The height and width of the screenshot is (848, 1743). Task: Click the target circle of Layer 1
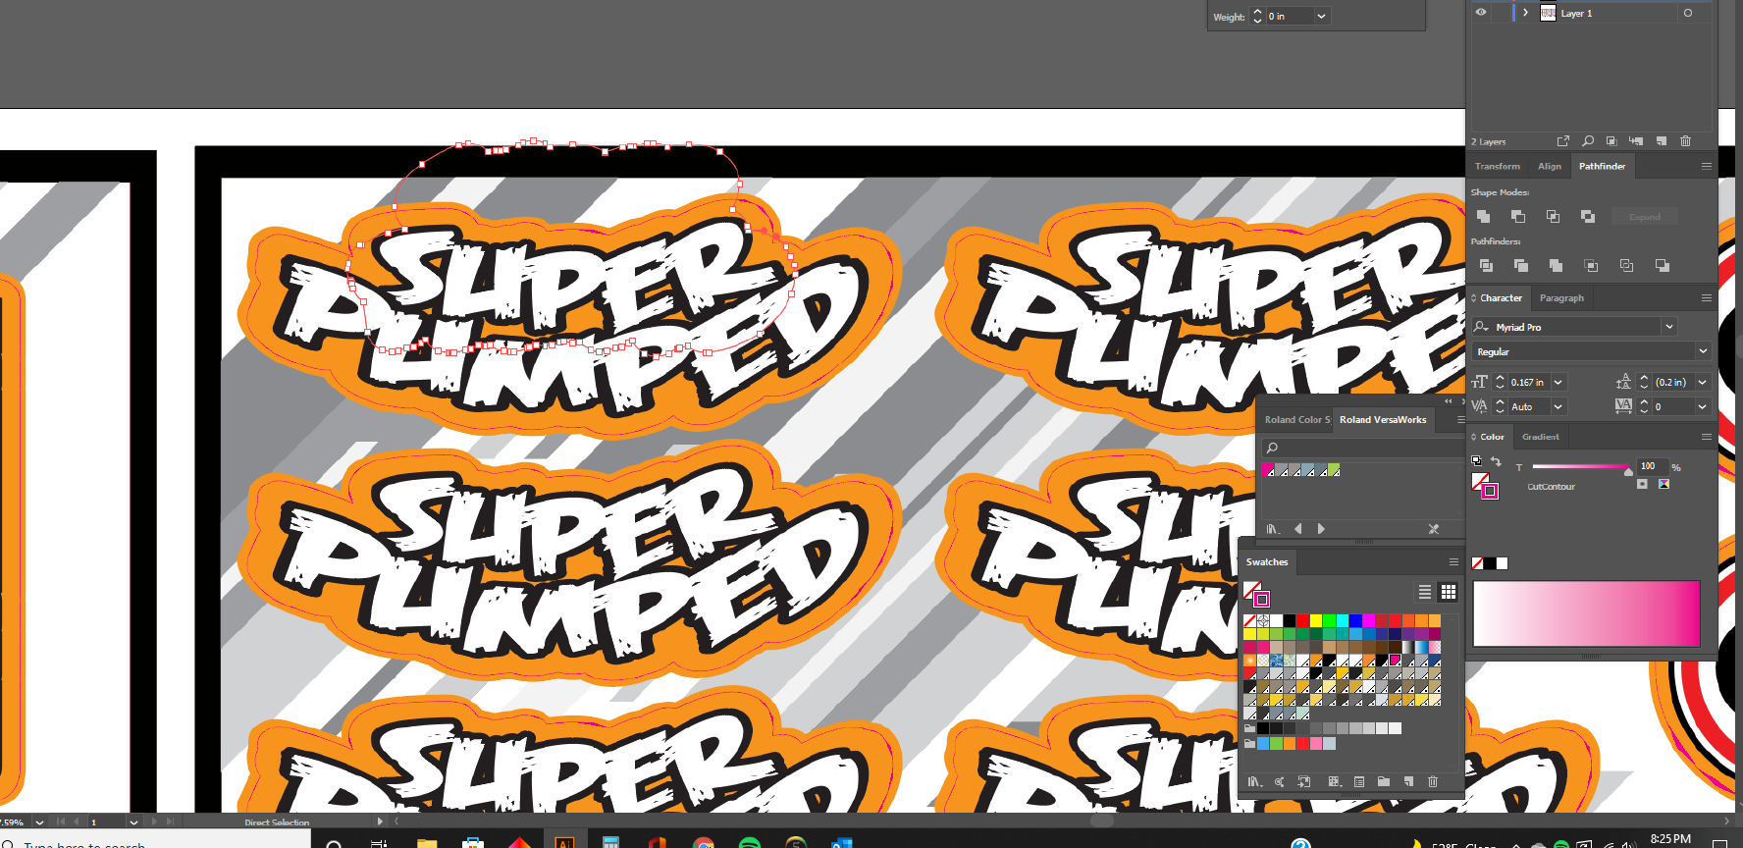1688,13
